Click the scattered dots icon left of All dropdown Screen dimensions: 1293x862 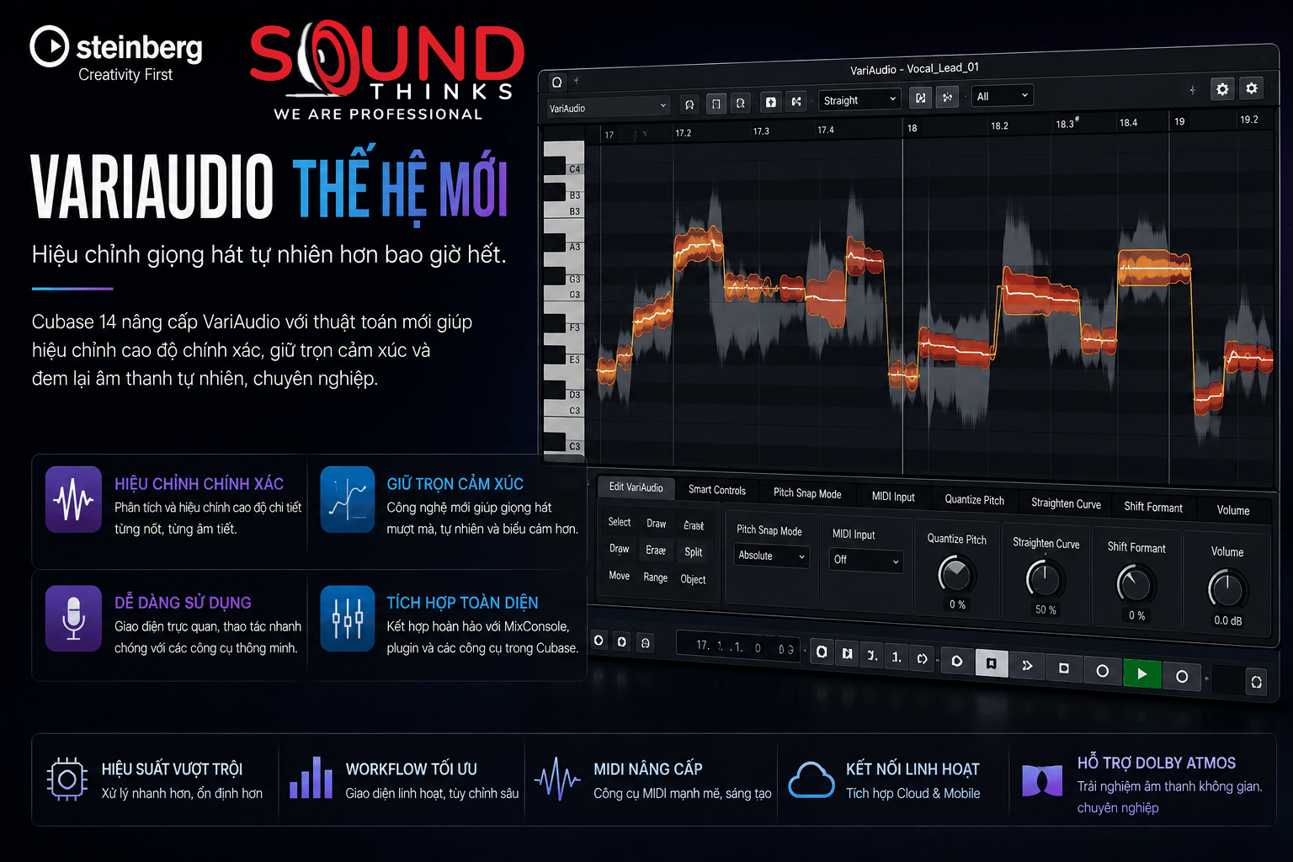click(947, 98)
